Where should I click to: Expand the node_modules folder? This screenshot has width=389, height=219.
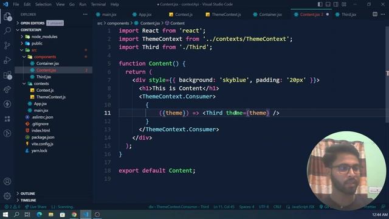(x=44, y=36)
